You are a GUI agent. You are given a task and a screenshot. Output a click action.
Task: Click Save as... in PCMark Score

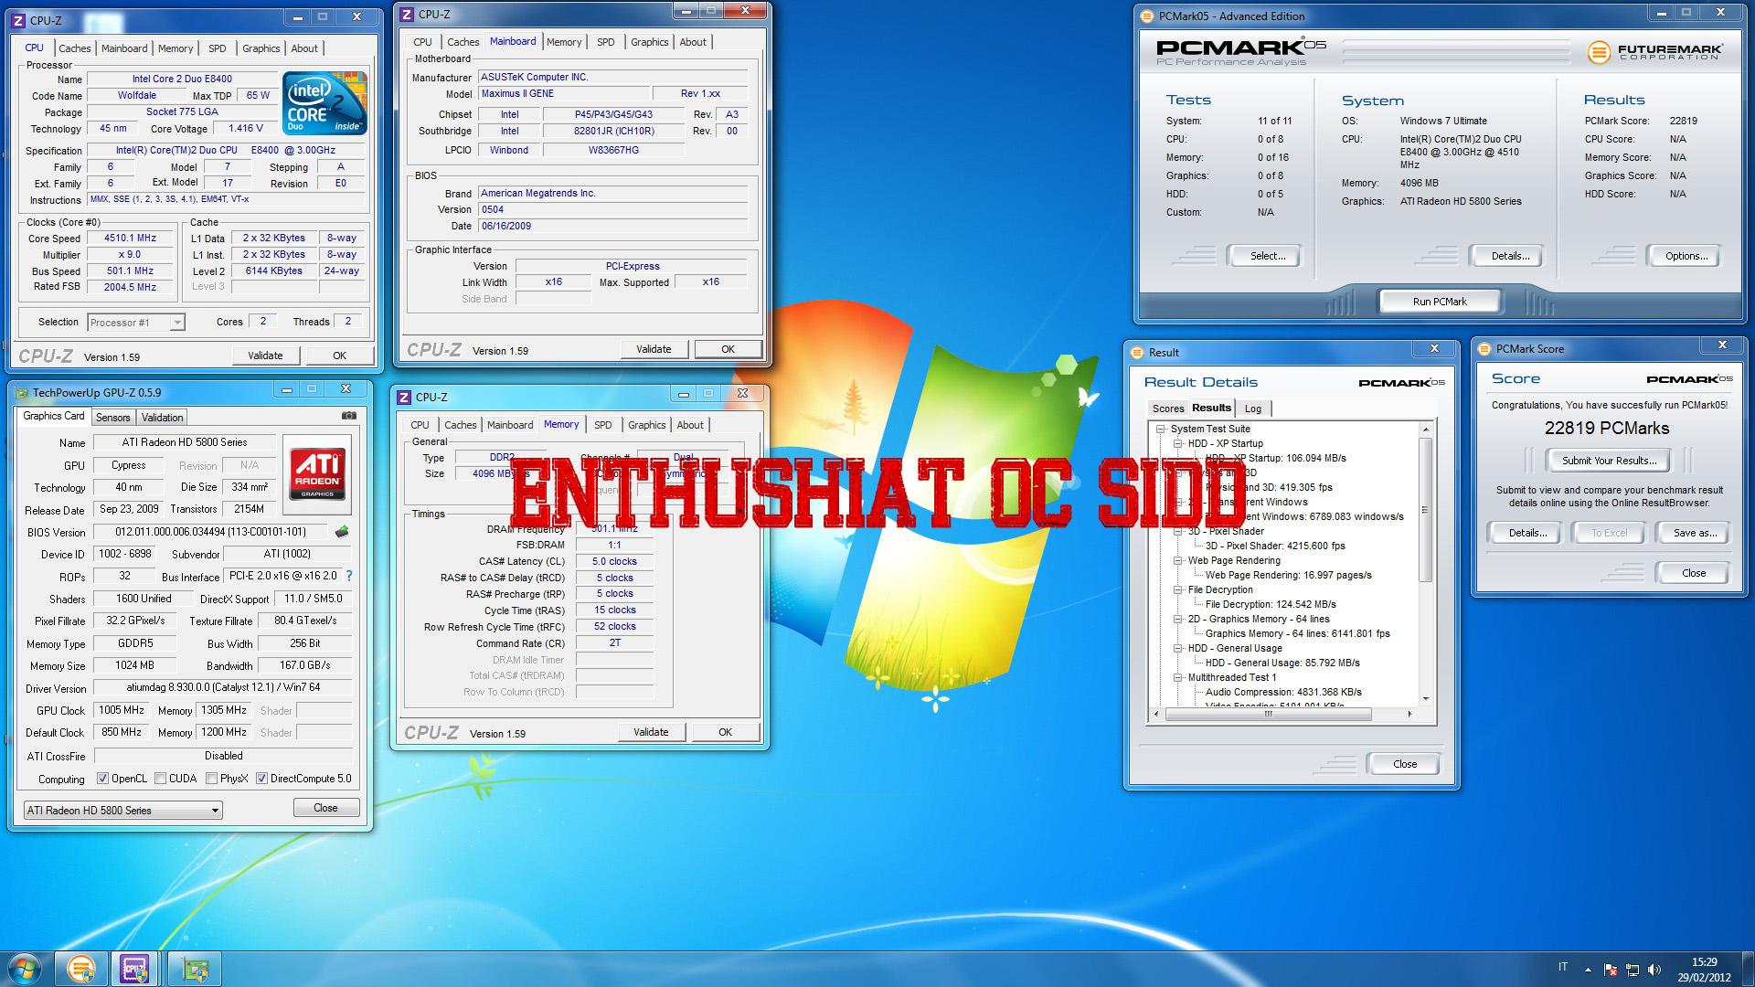pos(1695,533)
